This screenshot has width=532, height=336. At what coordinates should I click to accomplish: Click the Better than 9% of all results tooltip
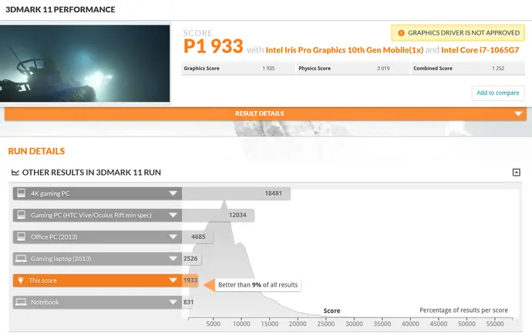pos(258,285)
